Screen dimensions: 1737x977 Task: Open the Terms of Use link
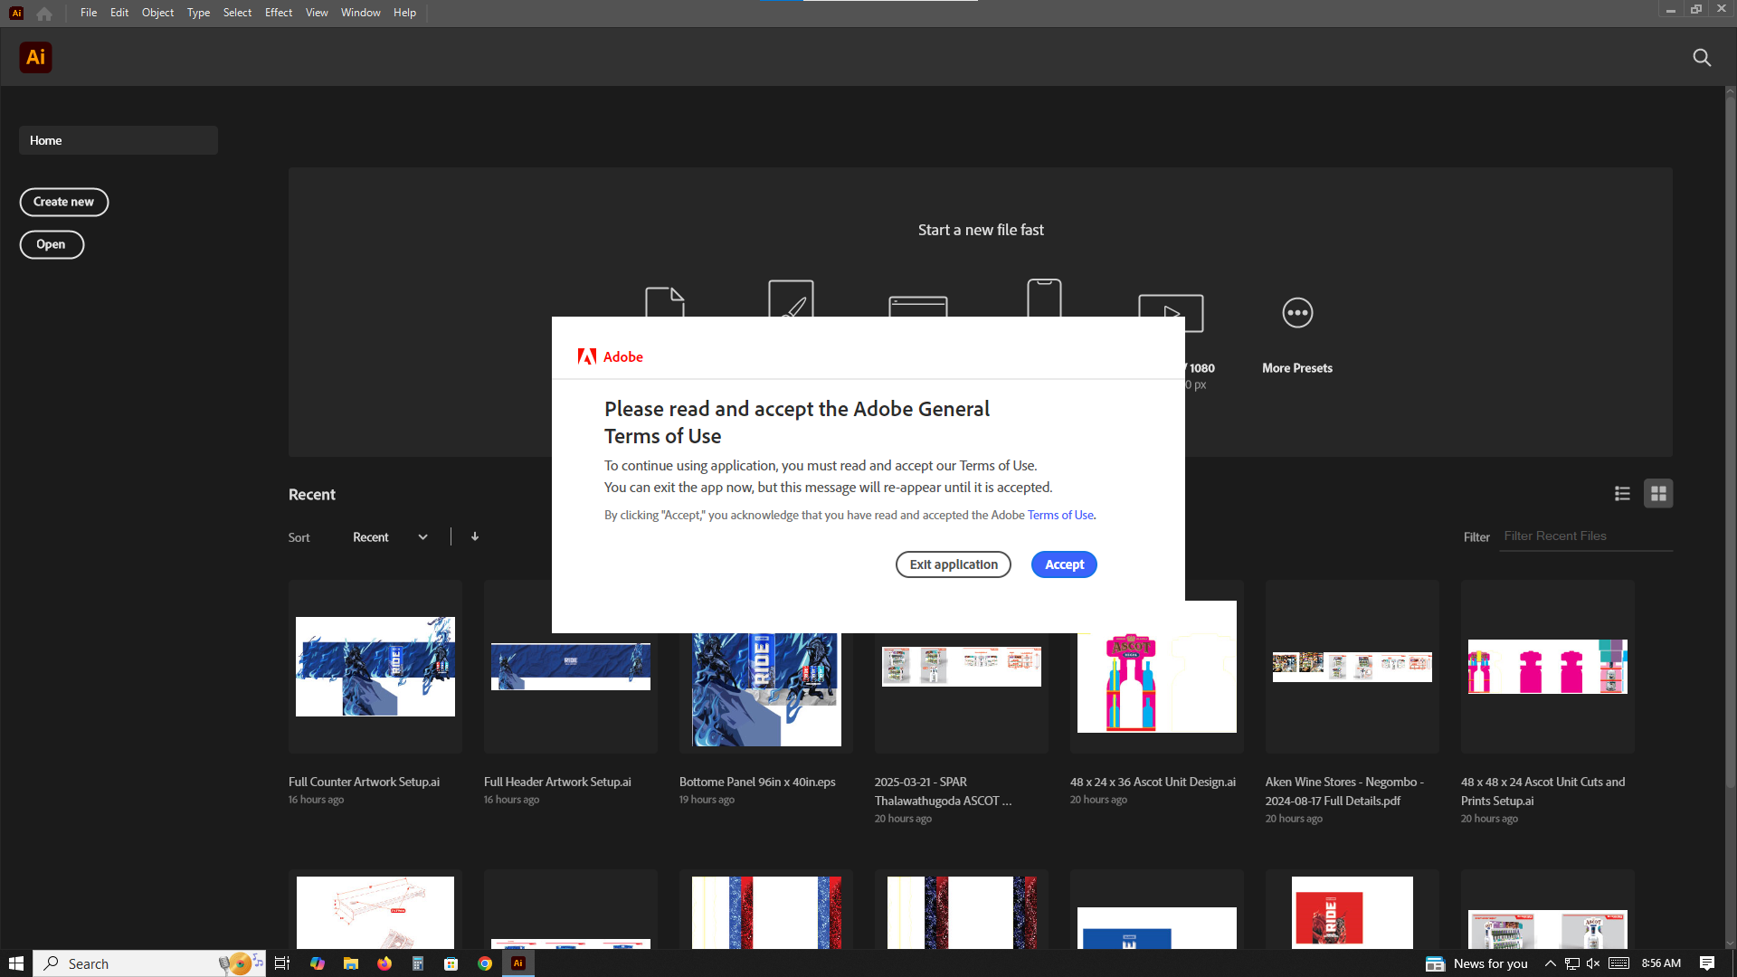(x=1060, y=515)
